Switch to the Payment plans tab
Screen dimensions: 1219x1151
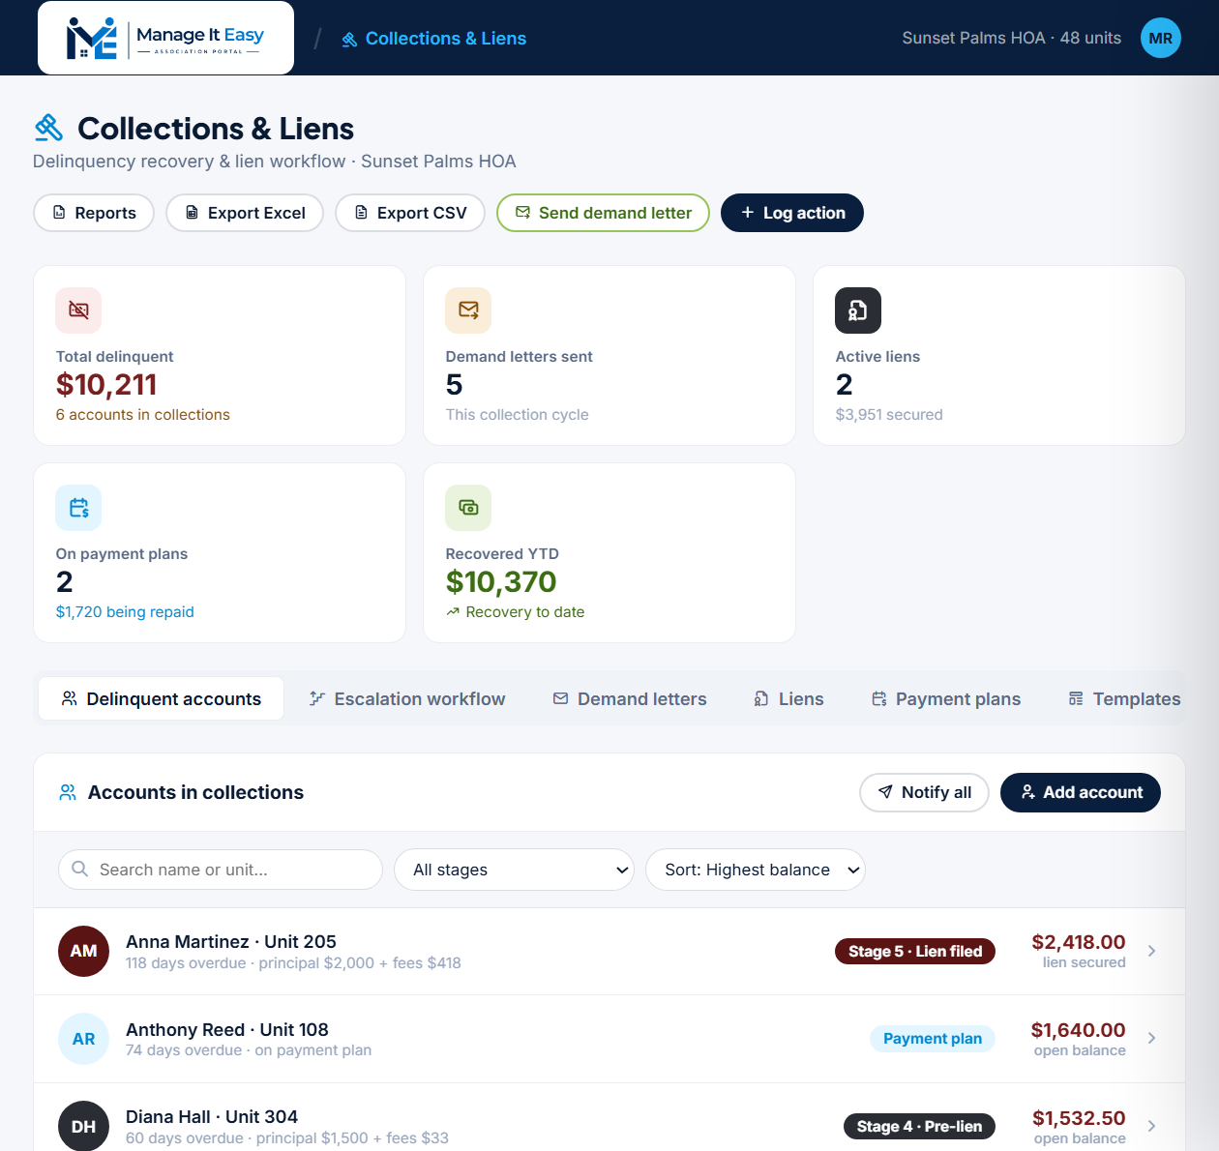click(x=946, y=698)
